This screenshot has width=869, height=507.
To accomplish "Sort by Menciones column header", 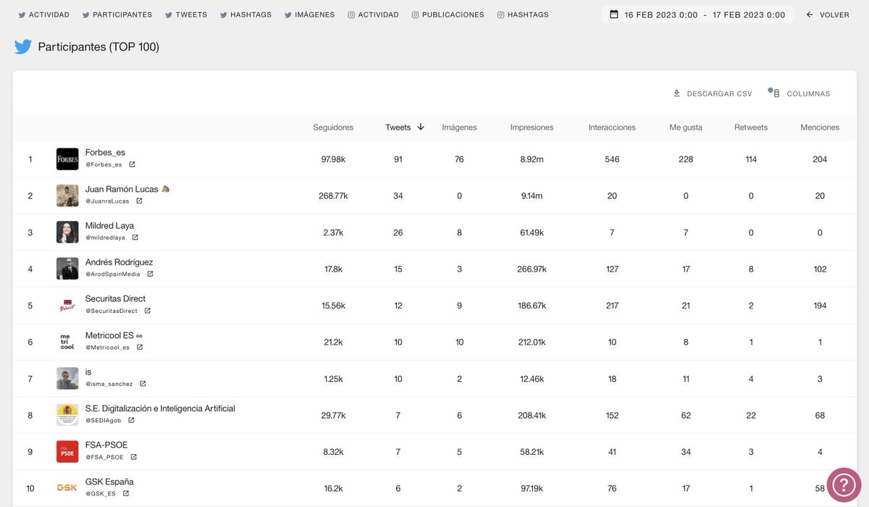I will click(820, 127).
